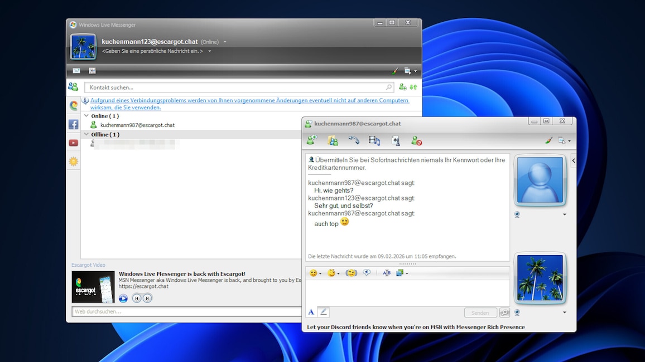Send a nudge
Screen dimensions: 645x362
(351, 273)
